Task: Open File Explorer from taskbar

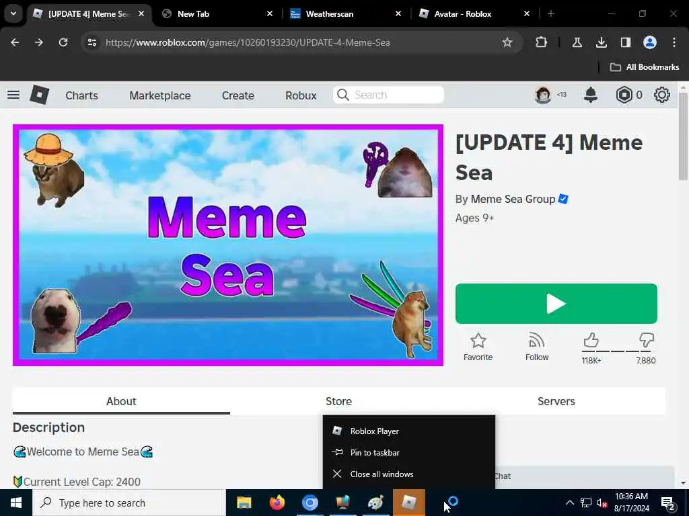Action: (x=244, y=503)
